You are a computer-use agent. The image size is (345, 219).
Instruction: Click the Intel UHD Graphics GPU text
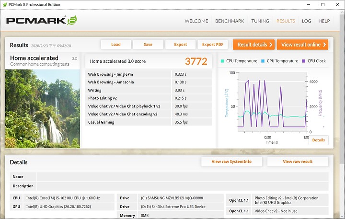(x=58, y=207)
